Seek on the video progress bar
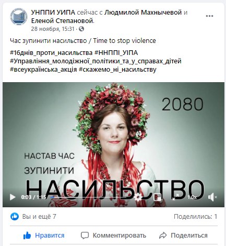The width and height of the screenshot is (226, 246). pos(90,197)
